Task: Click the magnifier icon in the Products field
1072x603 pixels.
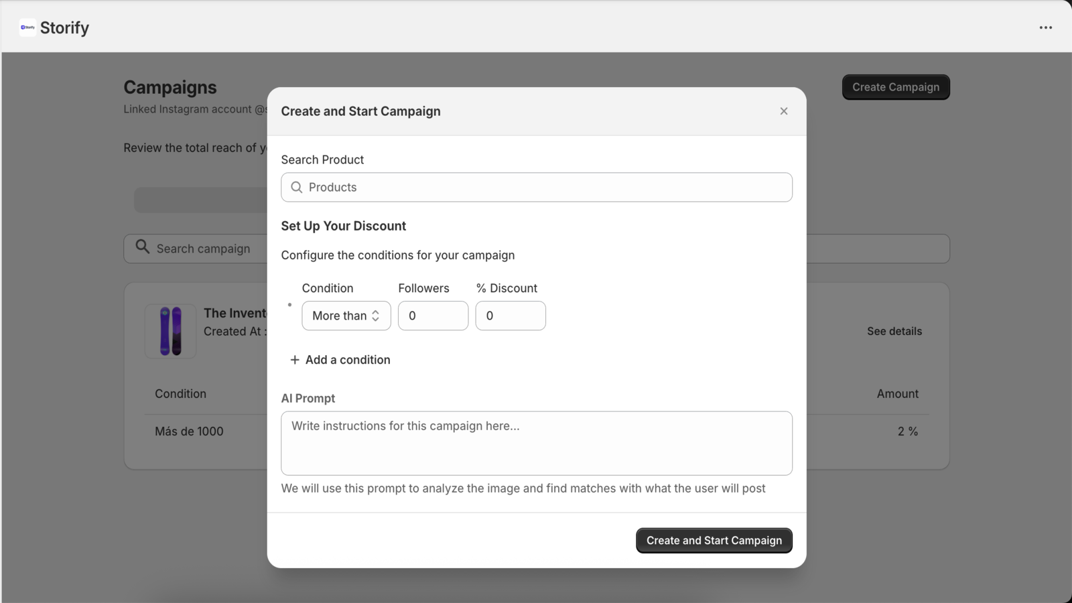Action: (x=297, y=187)
